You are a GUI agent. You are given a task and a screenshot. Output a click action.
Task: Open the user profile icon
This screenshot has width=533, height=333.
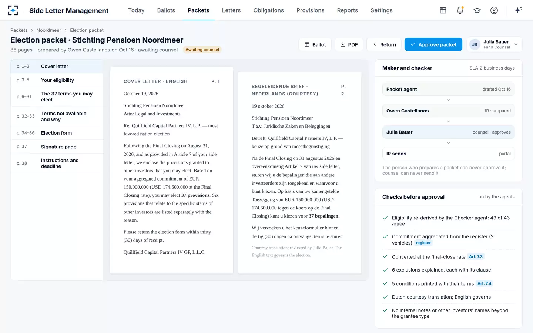pyautogui.click(x=494, y=10)
